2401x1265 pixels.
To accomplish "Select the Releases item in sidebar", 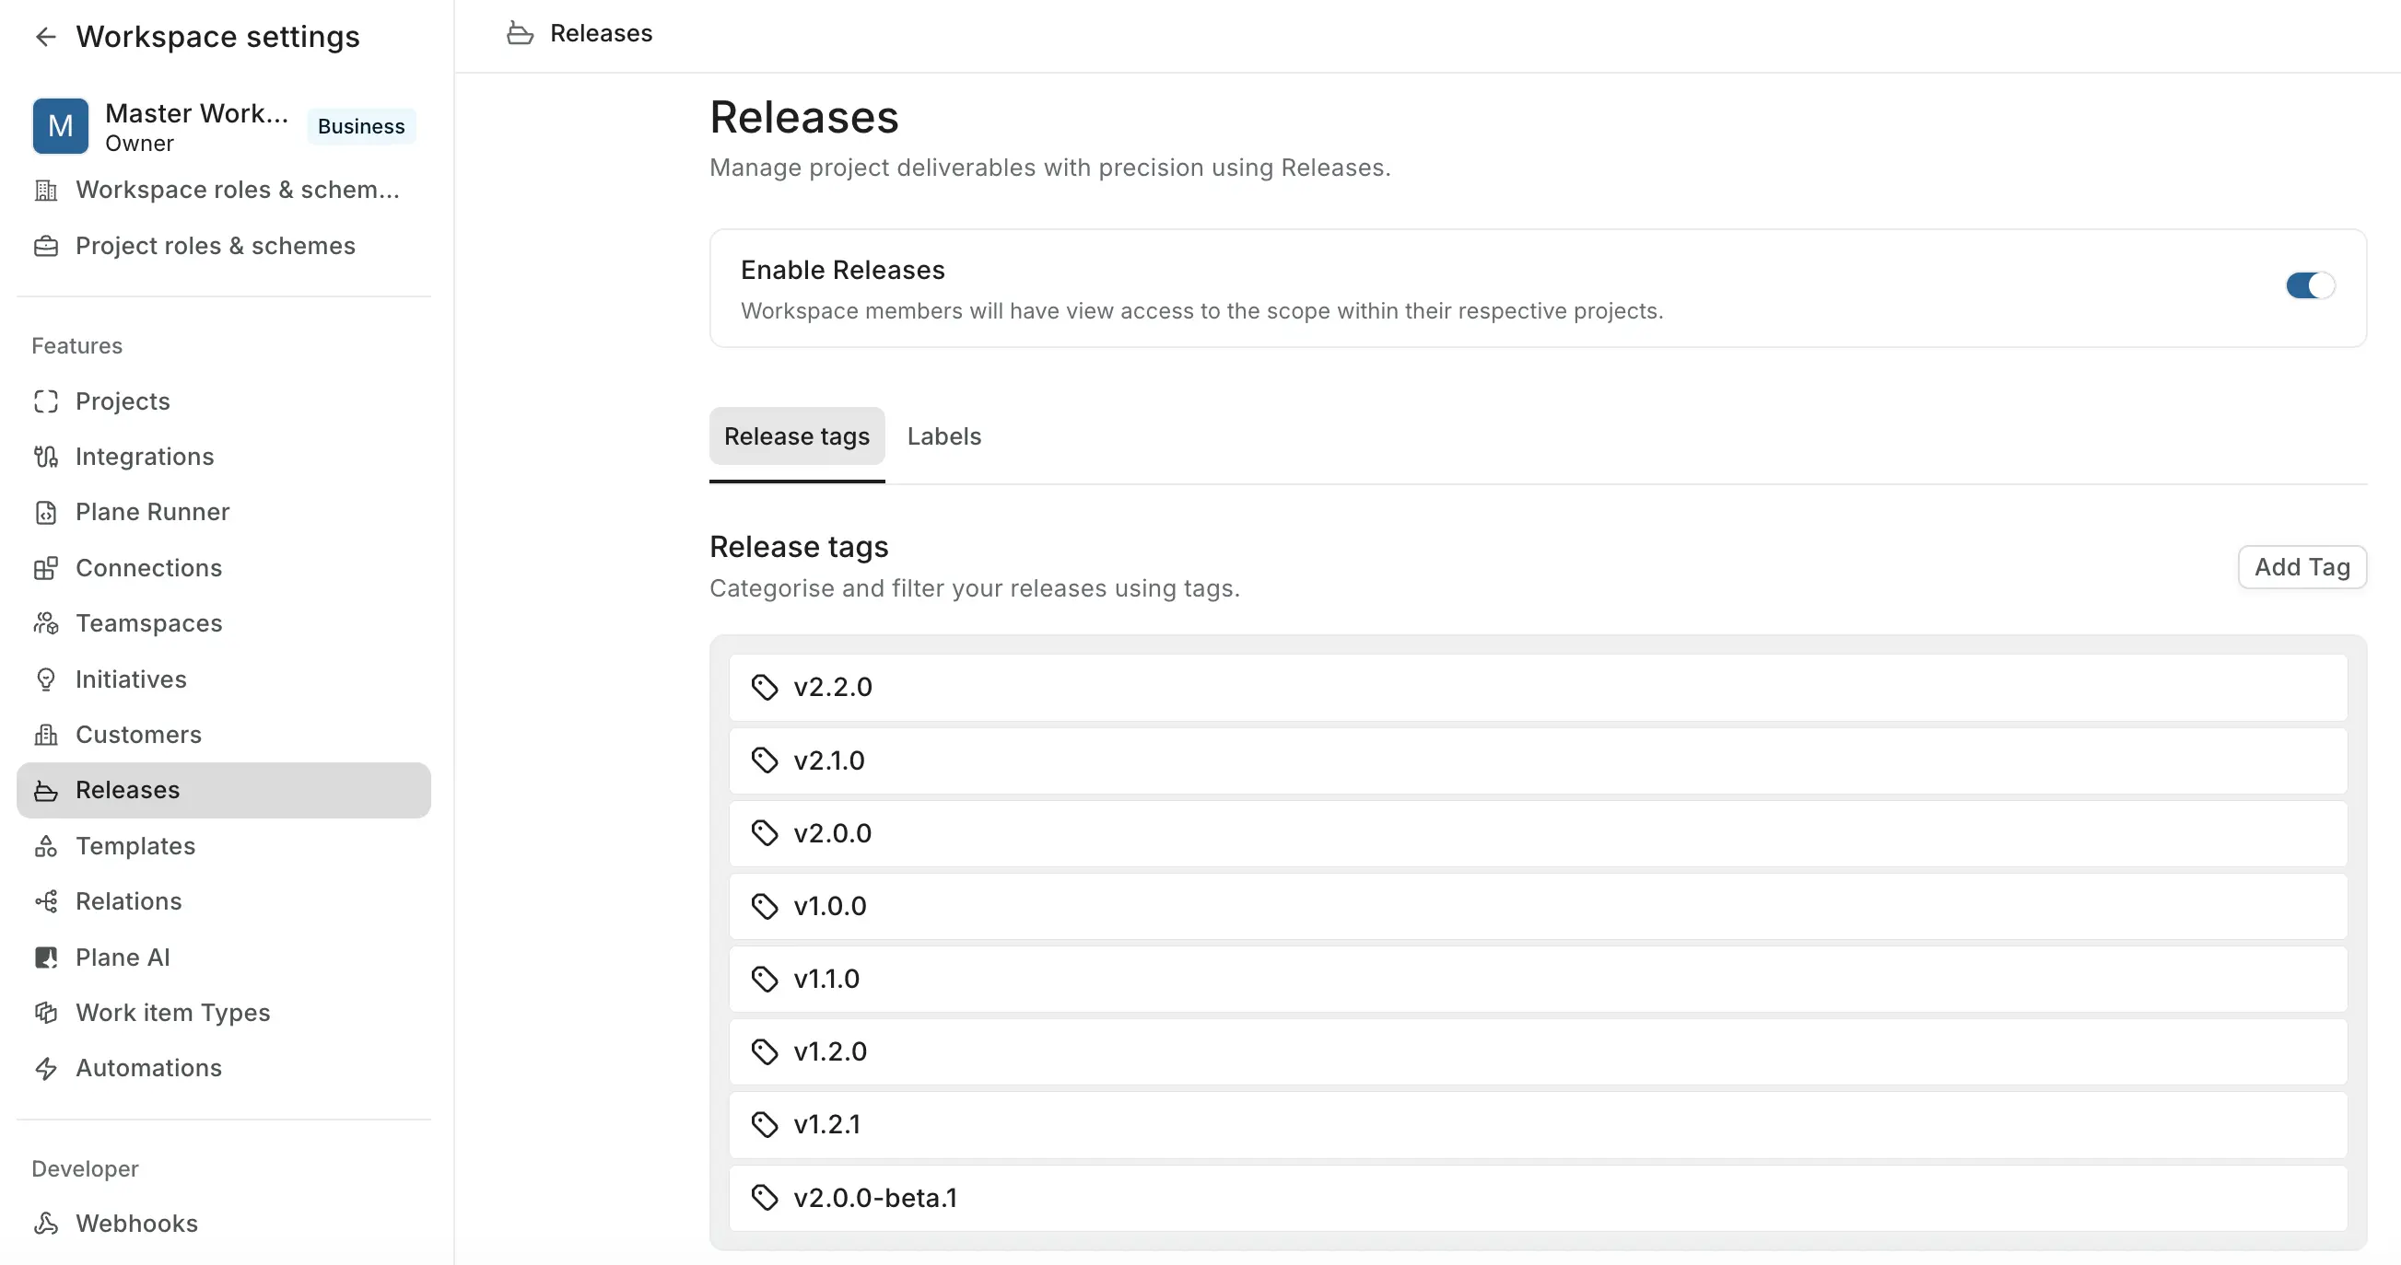I will click(224, 791).
